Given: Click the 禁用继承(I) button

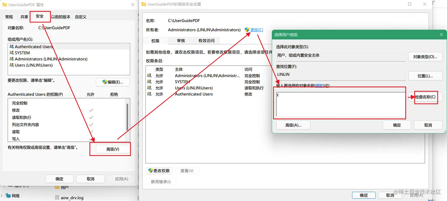Looking at the screenshot, I should coord(161,182).
